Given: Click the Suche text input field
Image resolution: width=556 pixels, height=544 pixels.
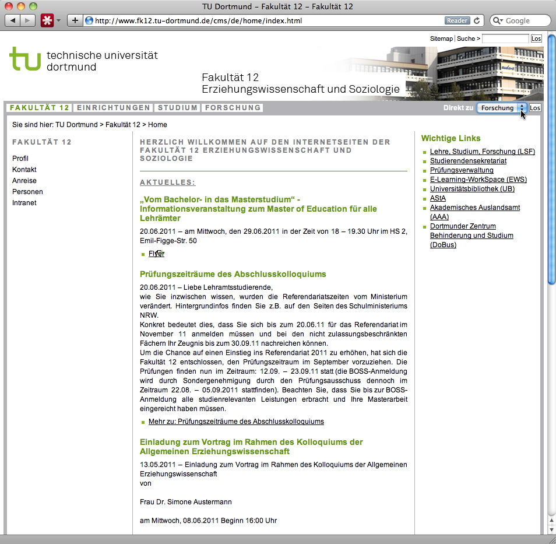Looking at the screenshot, I should coord(505,38).
